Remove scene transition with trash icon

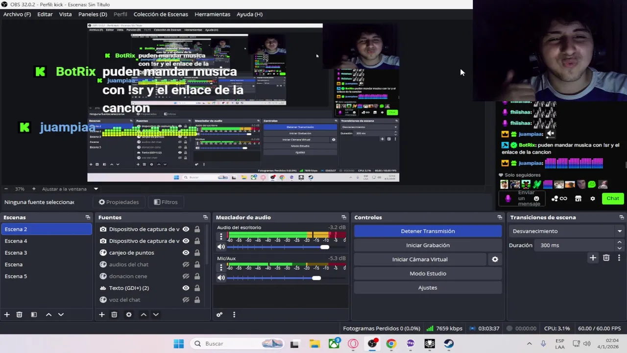pos(606,257)
